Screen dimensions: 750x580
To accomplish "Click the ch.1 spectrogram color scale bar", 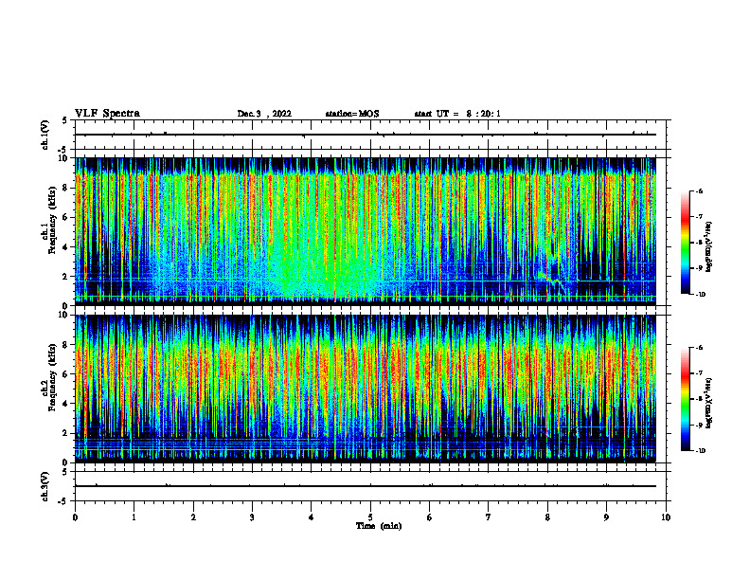I will point(685,243).
